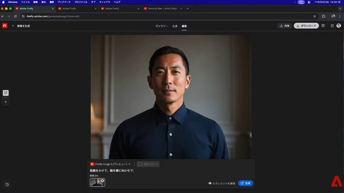Switch to the ギャラリー tab
Screen dimensions: 344x193
click(x=161, y=26)
